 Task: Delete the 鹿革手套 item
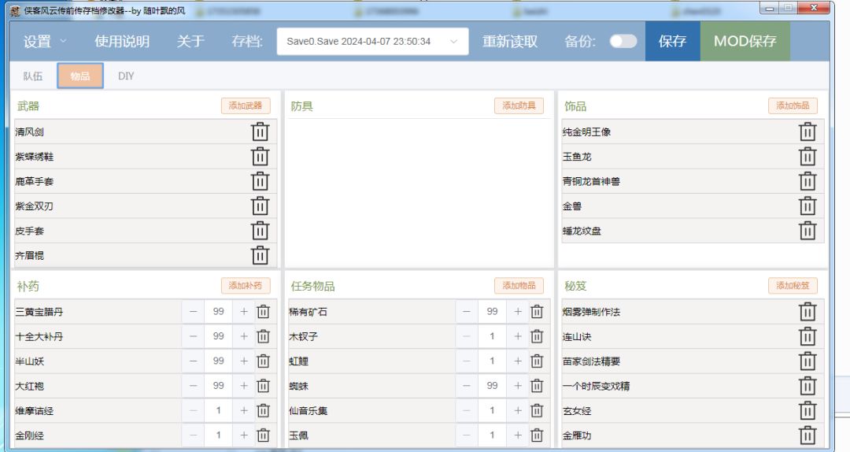click(261, 181)
